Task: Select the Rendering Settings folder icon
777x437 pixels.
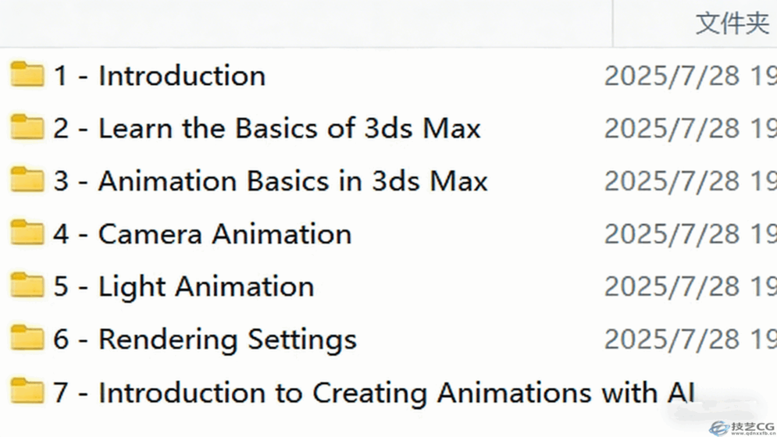Action: coord(27,339)
